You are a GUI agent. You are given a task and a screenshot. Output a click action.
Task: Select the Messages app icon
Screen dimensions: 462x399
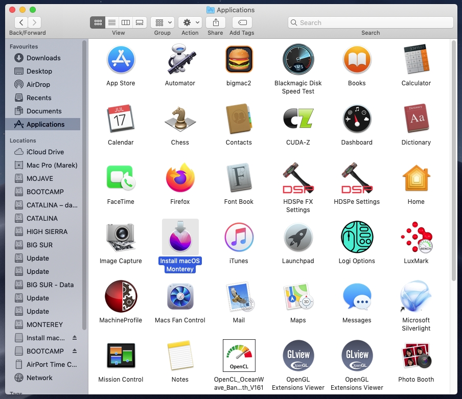click(x=357, y=296)
